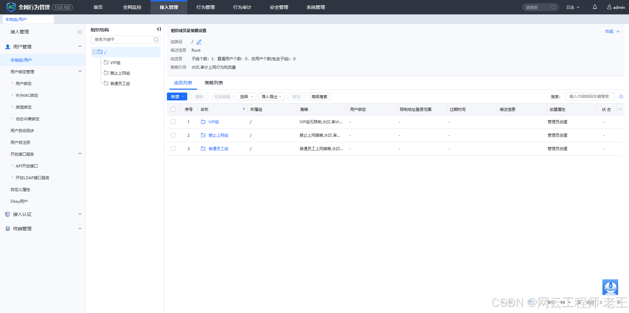Expand the 终端管理 section

point(80,229)
